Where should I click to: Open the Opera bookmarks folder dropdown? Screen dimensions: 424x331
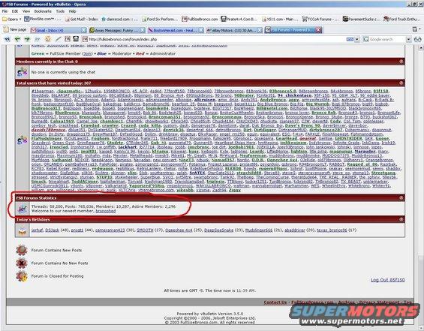(x=11, y=20)
